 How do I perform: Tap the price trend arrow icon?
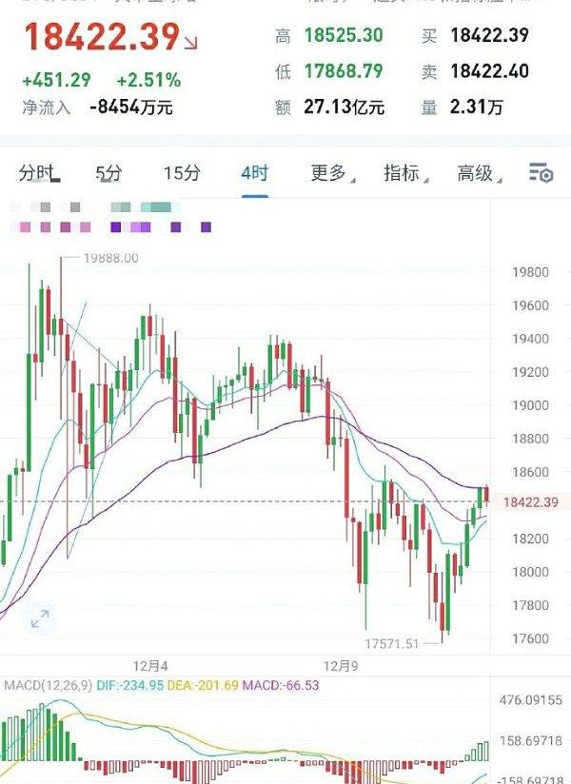tap(192, 43)
